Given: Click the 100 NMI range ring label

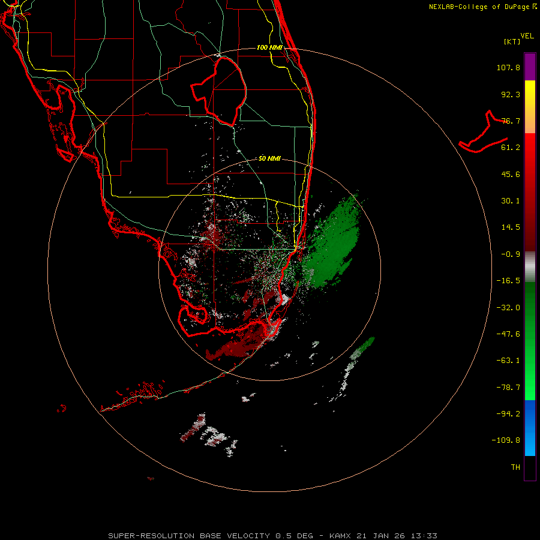Looking at the screenshot, I should click(269, 47).
